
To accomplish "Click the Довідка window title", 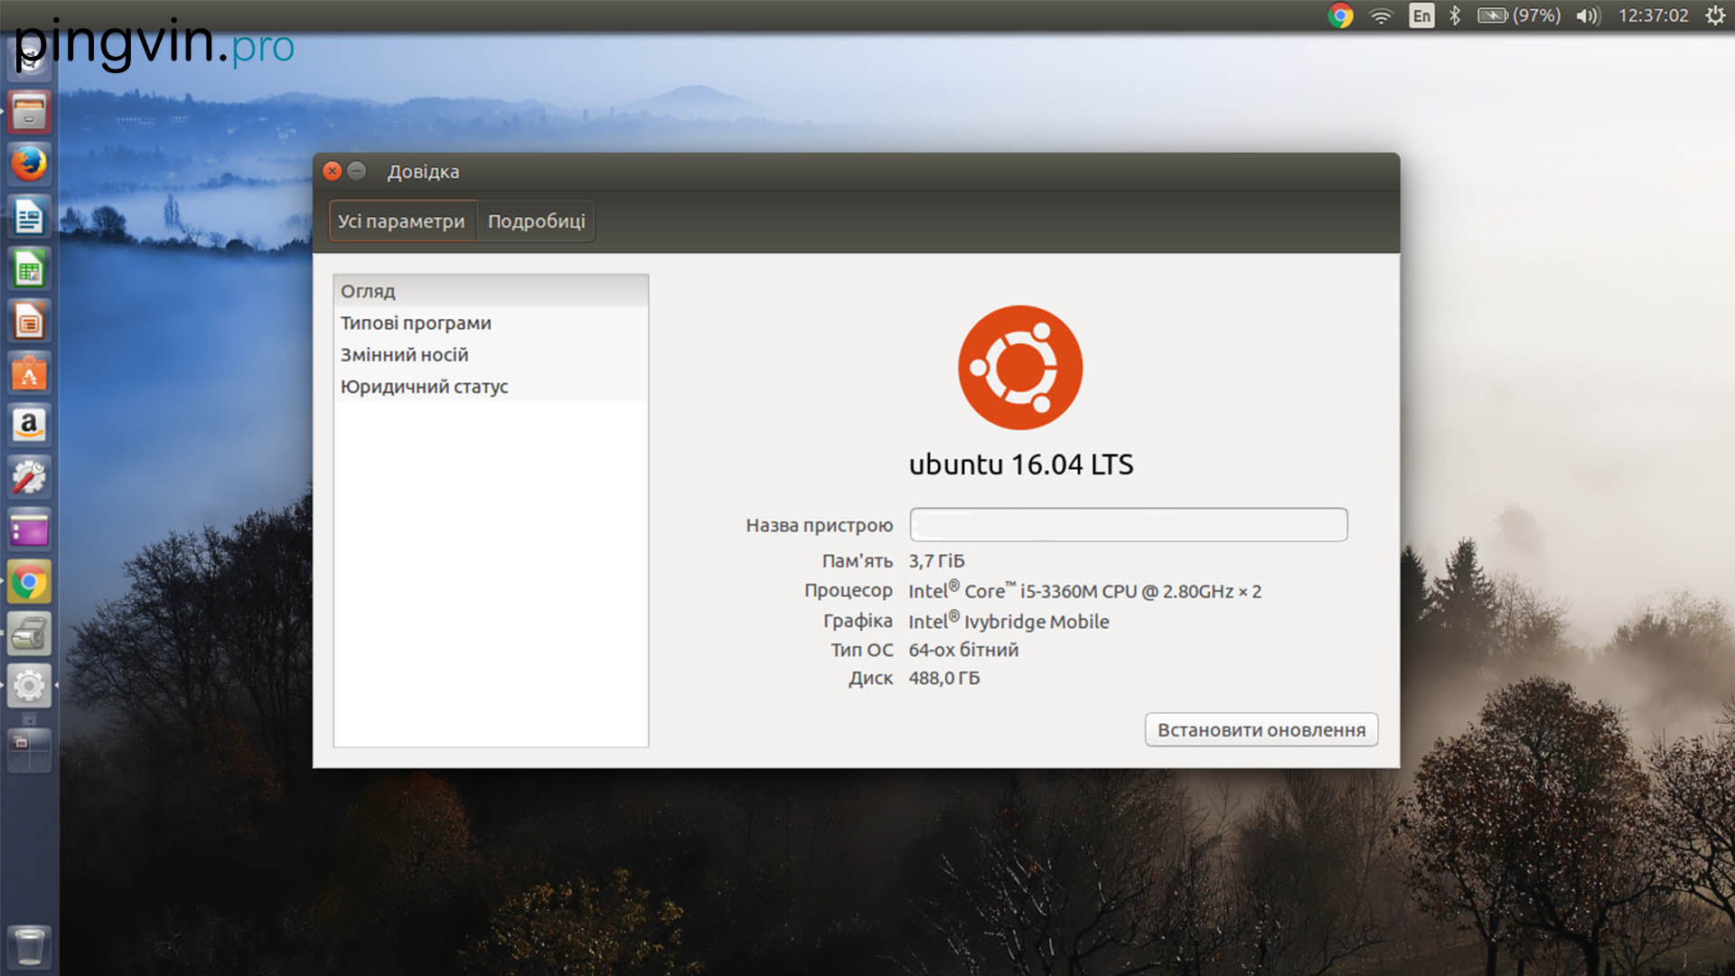I will point(423,172).
